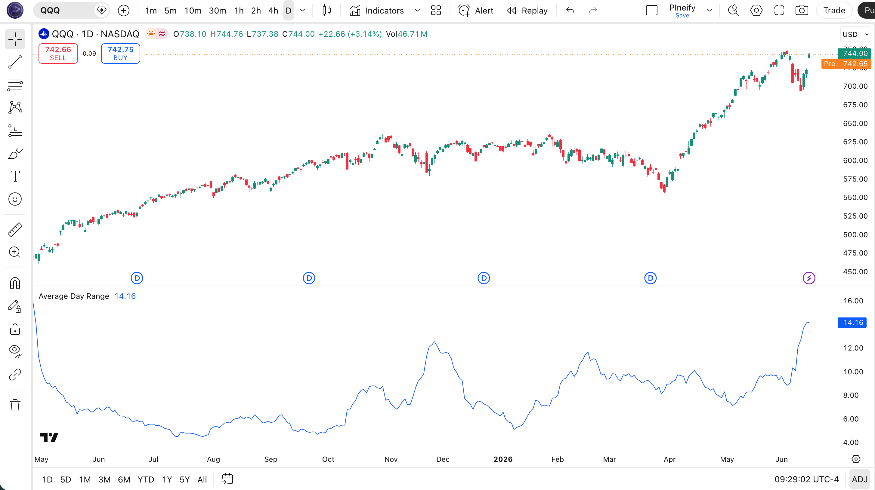The image size is (875, 490).
Task: Click the link drawings icon
Action: click(x=15, y=375)
